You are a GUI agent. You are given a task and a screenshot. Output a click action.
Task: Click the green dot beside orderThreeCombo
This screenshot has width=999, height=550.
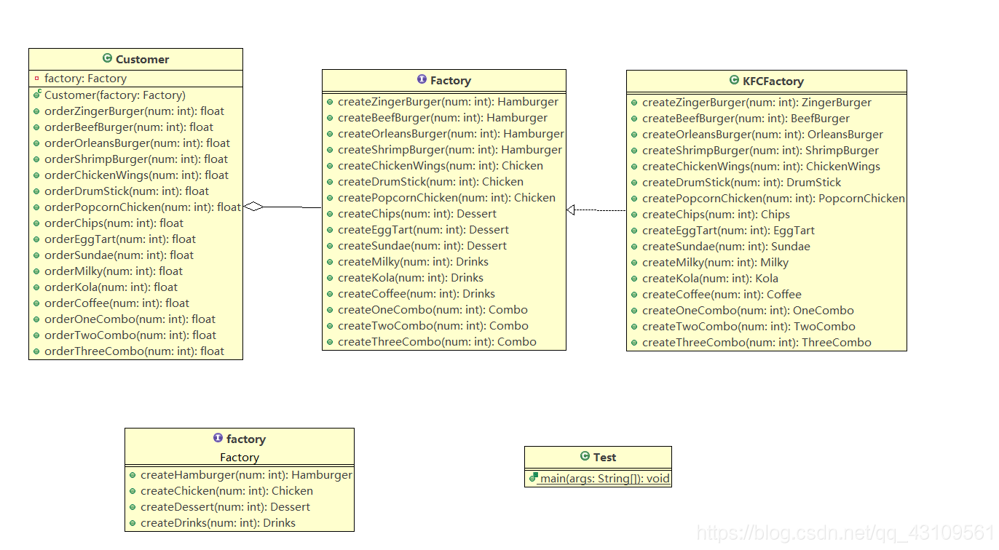tap(36, 351)
